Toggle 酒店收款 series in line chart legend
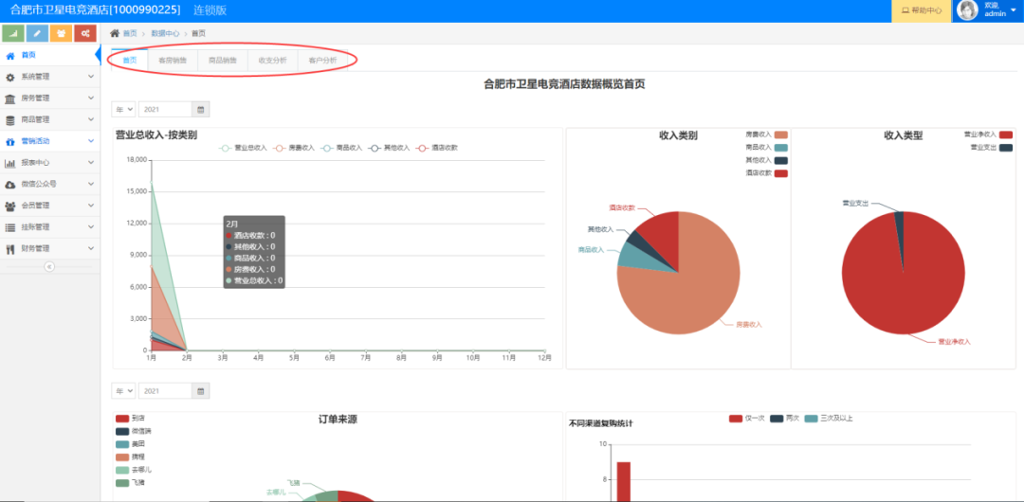The image size is (1024, 502). click(x=437, y=148)
